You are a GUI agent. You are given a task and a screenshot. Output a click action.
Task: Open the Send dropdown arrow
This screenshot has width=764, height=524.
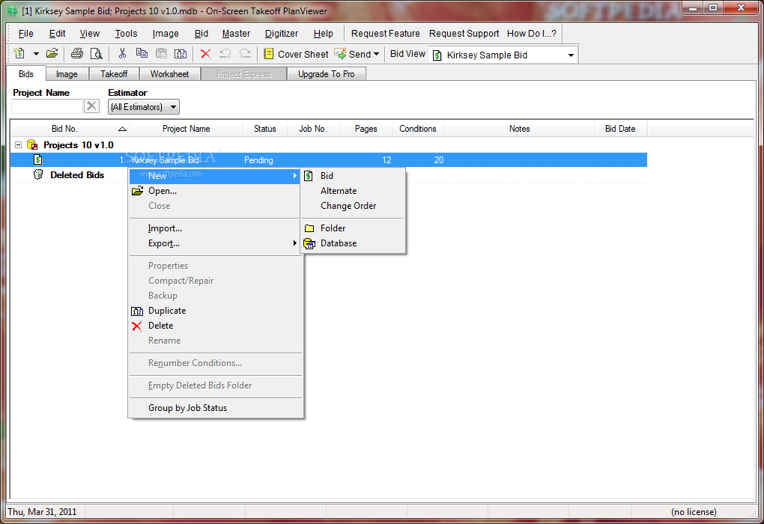point(376,54)
